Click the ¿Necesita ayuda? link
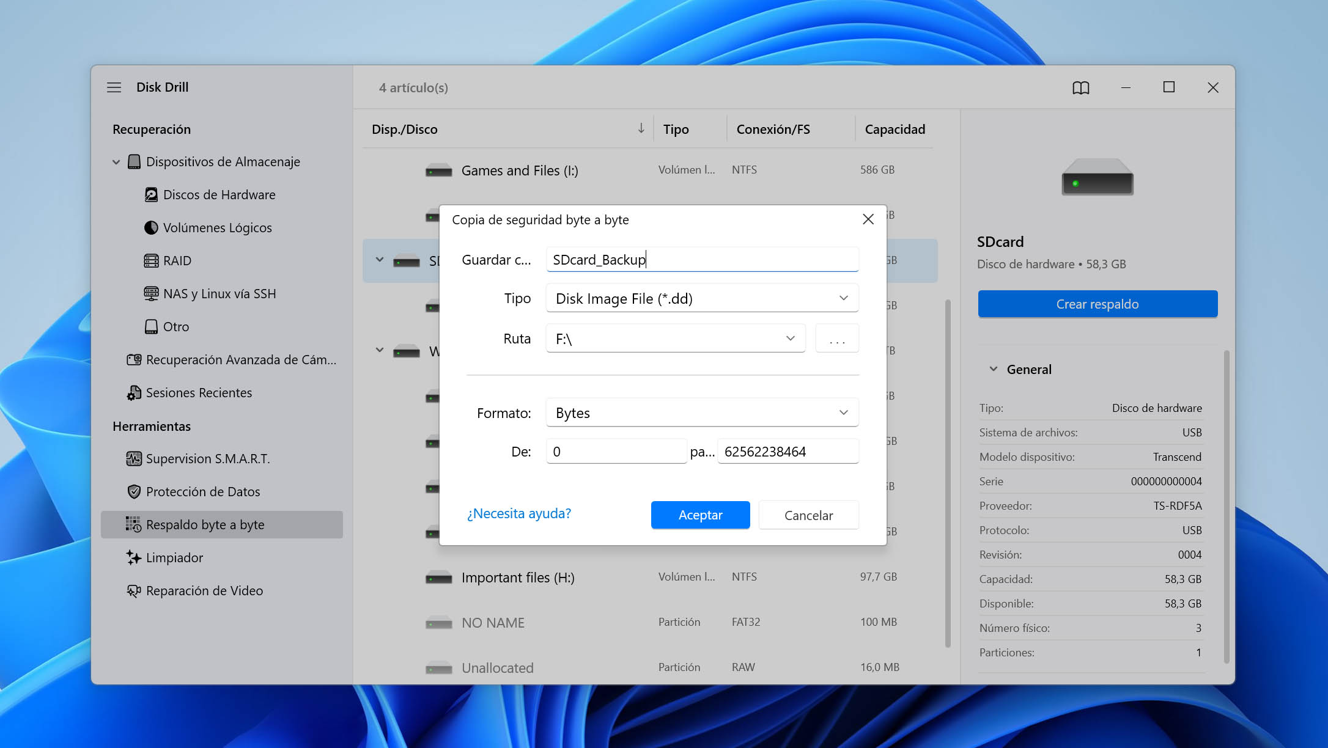The width and height of the screenshot is (1328, 748). pos(518,513)
